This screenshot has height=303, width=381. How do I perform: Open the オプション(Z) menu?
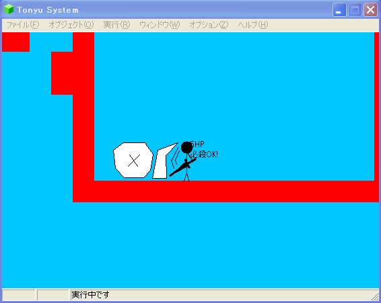click(x=209, y=25)
